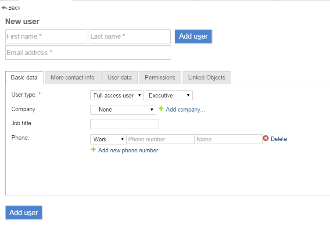Click the green plus icon beside Add company
This screenshot has width=330, height=227.
pos(161,109)
